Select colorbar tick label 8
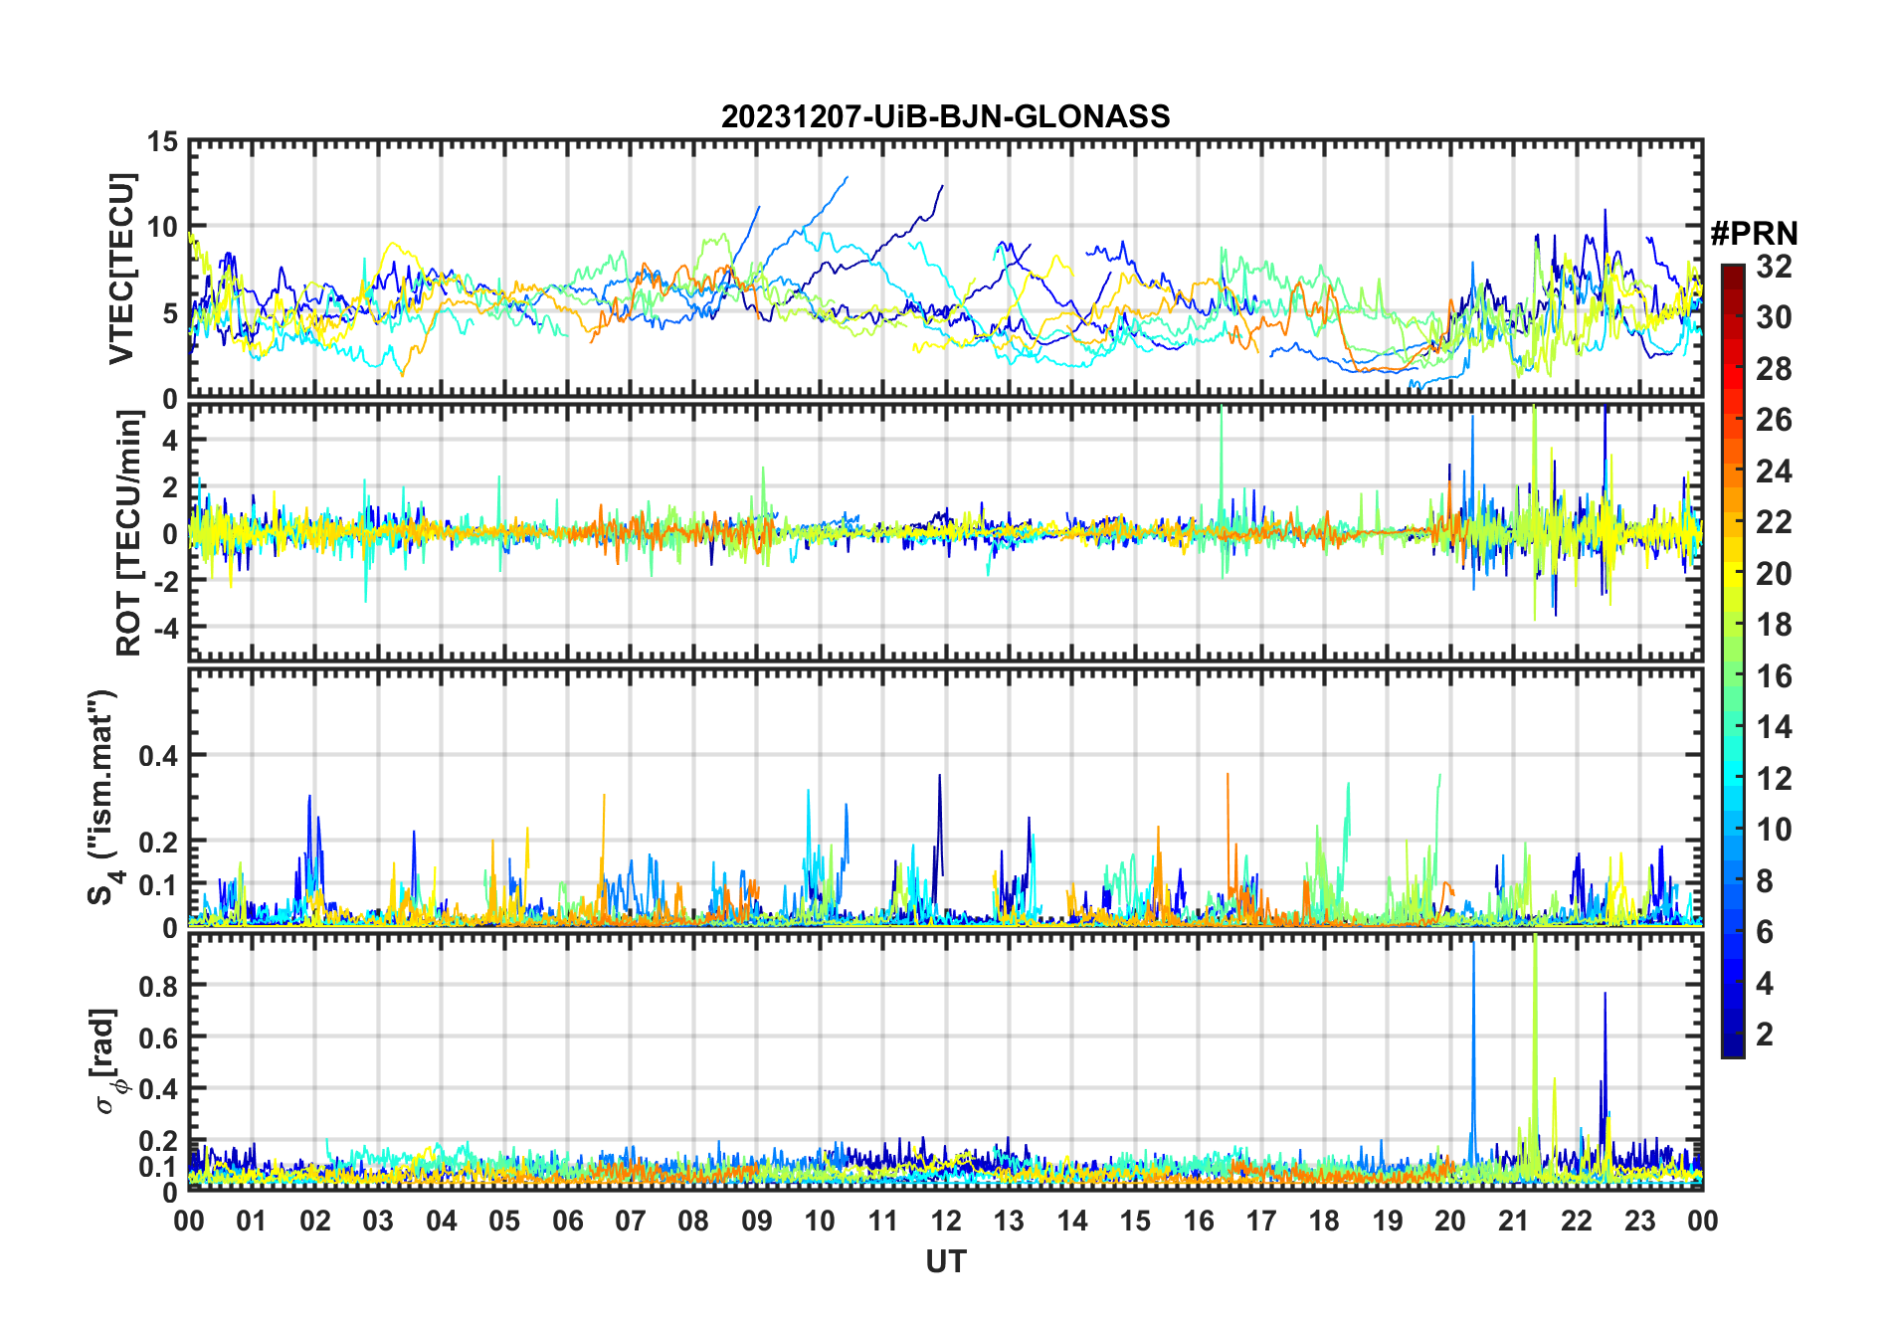Screen dimensions: 1892x1323 coord(1765,880)
